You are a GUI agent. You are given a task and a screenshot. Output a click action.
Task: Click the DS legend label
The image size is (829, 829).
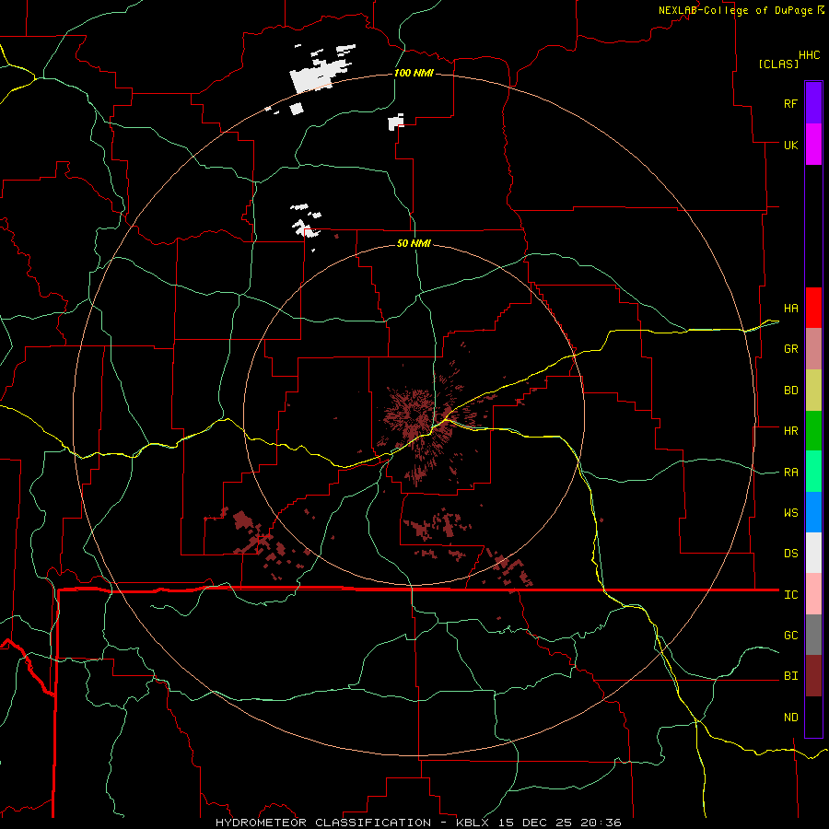[790, 554]
